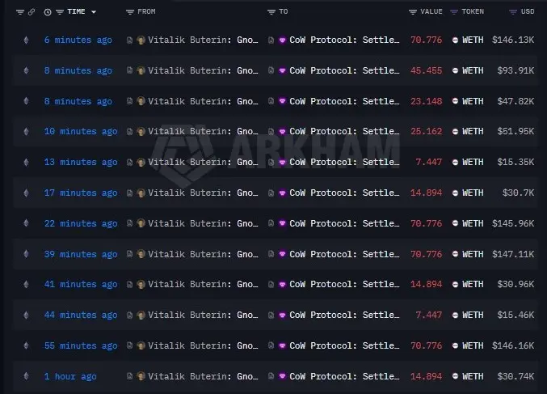Click Vitalik avatar on 1 hour ago row

[x=141, y=376]
